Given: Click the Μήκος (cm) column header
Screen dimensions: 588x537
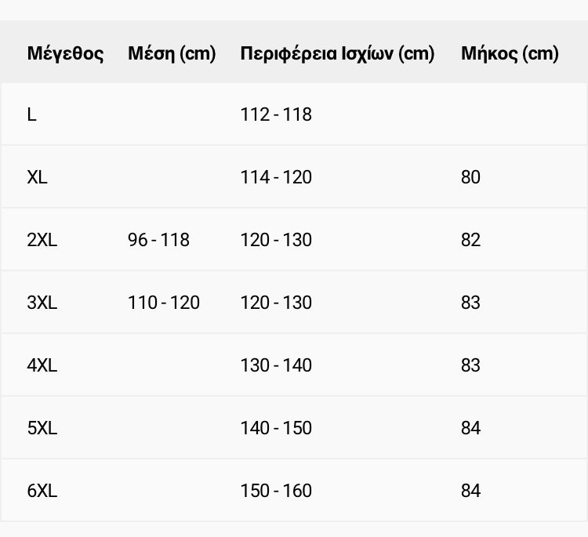Looking at the screenshot, I should 510,53.
